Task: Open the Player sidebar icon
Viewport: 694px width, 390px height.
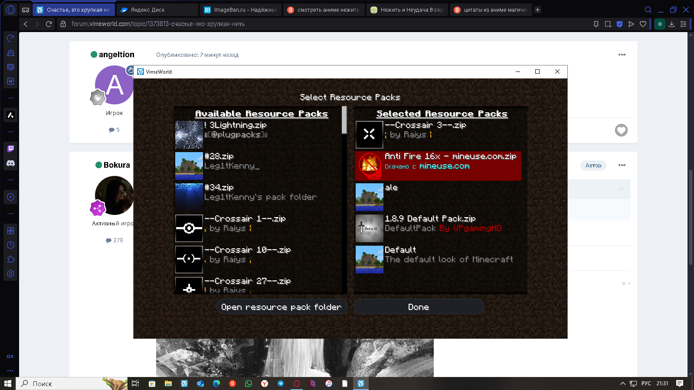Action: pos(10,197)
